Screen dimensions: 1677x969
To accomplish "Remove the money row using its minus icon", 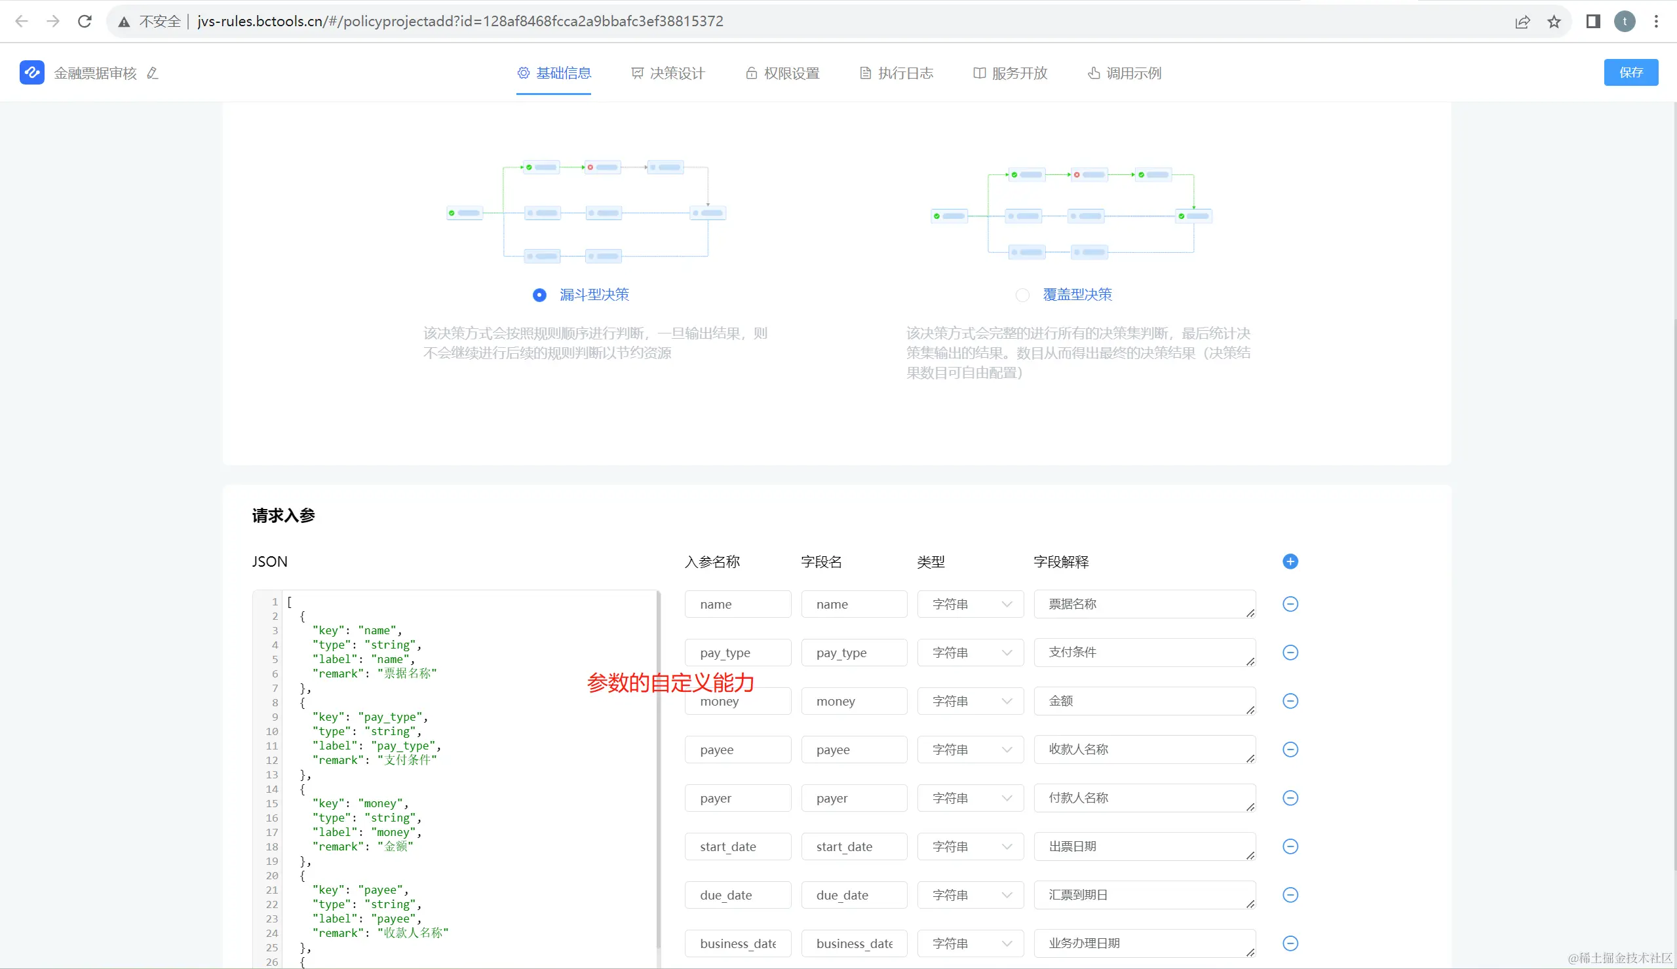I will tap(1290, 701).
